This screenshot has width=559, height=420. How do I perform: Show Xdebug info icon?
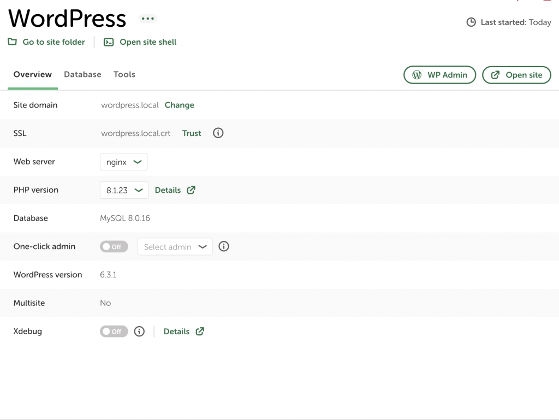[139, 331]
